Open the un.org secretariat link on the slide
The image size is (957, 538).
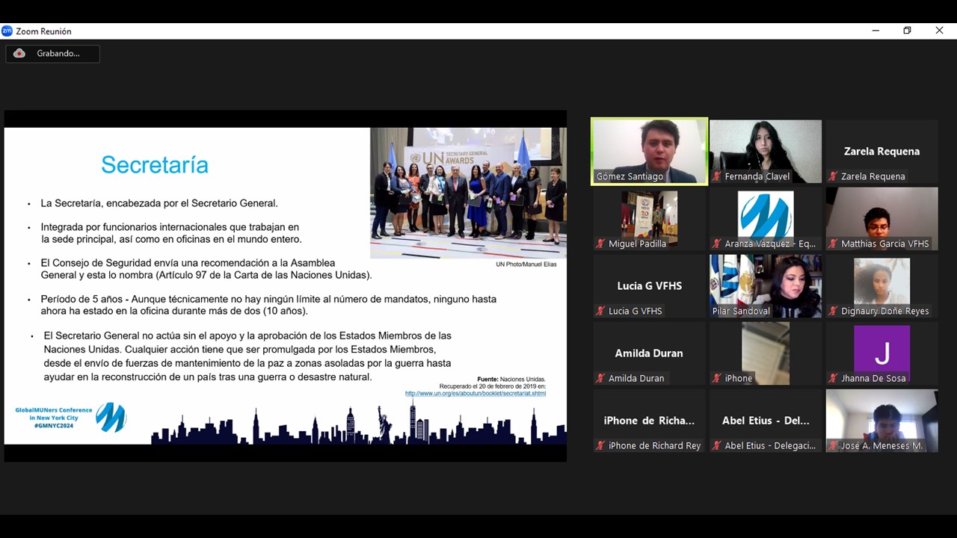[475, 393]
